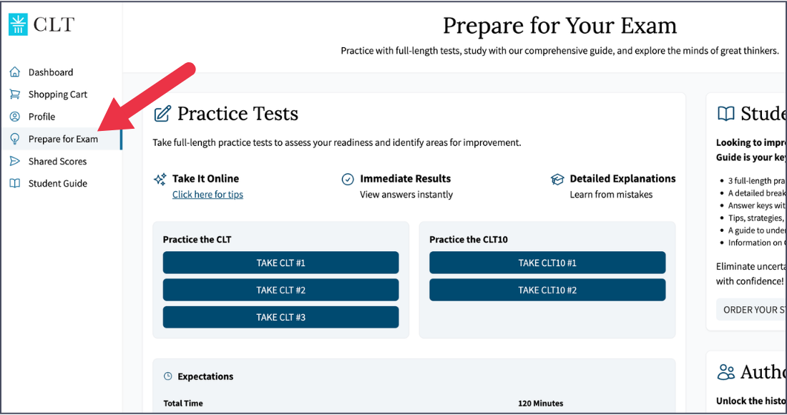Click the graduation cap icon beside Detailed Explanations

[x=557, y=179]
